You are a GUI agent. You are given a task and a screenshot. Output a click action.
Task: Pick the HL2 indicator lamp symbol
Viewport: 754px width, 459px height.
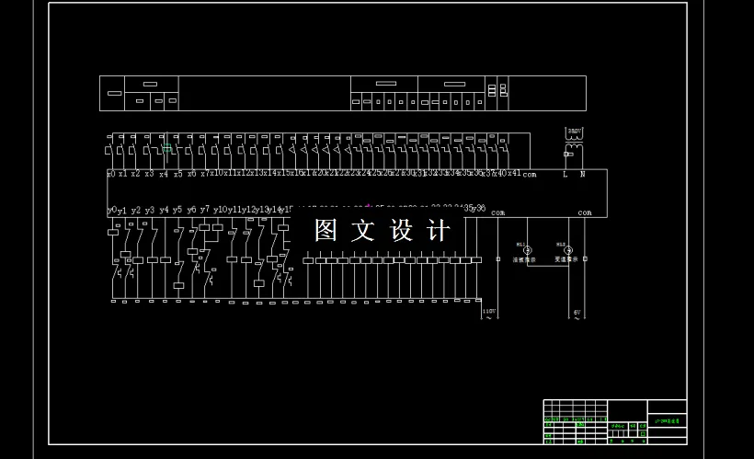pyautogui.click(x=568, y=250)
